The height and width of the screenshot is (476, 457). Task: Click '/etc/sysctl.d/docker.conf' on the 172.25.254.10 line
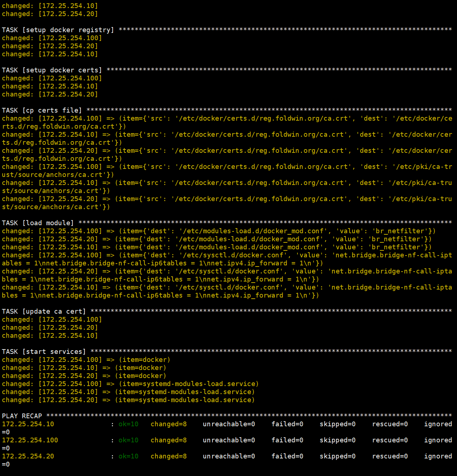click(x=229, y=287)
